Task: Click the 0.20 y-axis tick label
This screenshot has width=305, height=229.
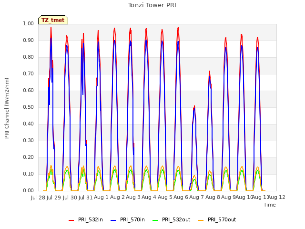Action: click(29, 157)
